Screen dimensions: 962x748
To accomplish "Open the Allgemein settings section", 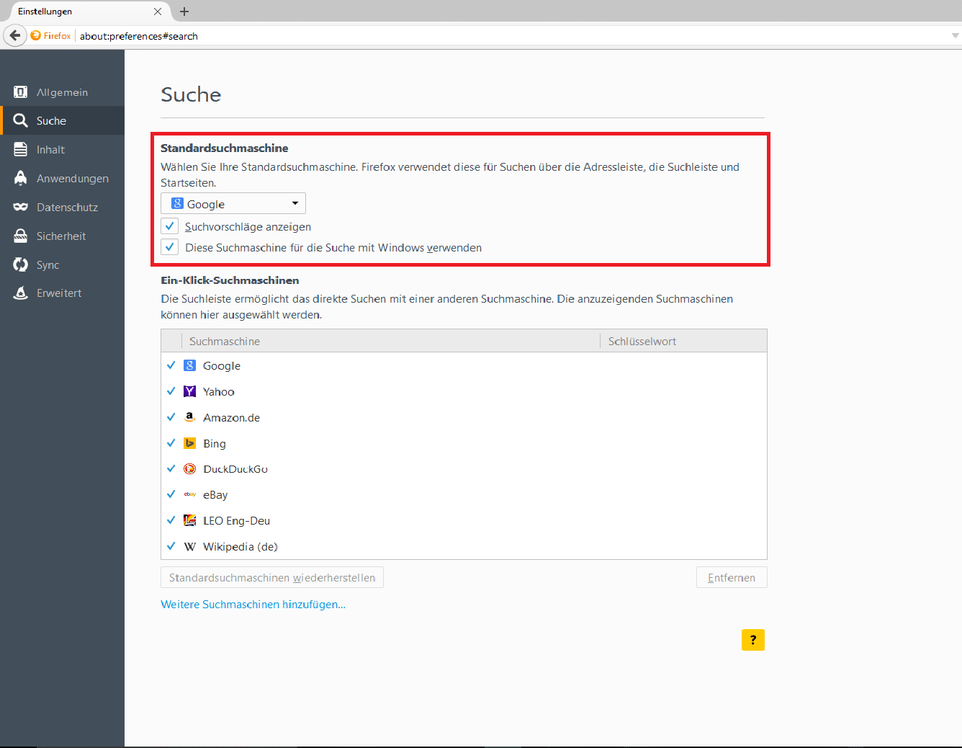I will pyautogui.click(x=62, y=92).
